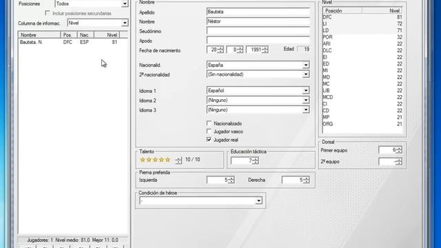This screenshot has width=441, height=248.
Task: Sort the player list by Pos. column
Action: tap(69, 35)
